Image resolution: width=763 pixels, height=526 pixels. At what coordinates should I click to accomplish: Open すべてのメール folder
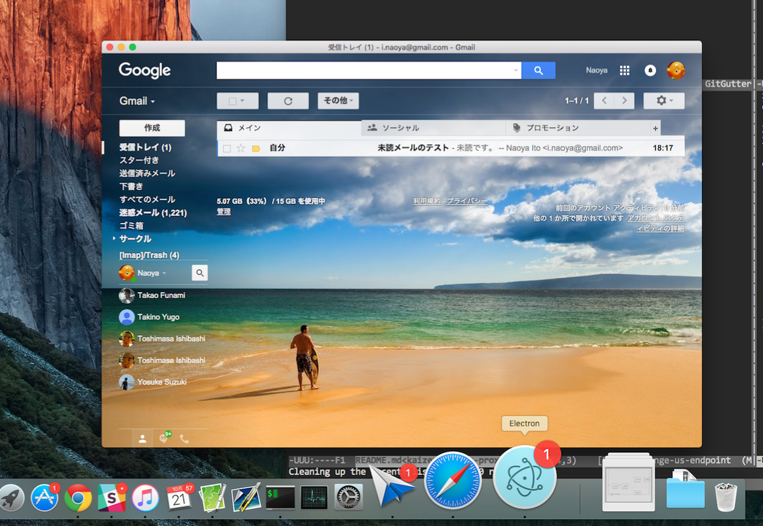[147, 199]
